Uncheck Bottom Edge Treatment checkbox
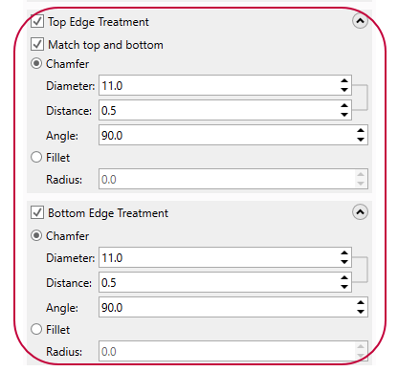The height and width of the screenshot is (372, 398). (37, 212)
